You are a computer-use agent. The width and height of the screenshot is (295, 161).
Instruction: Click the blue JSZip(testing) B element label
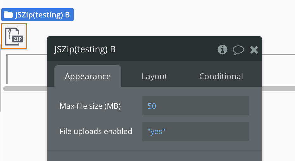coord(37,15)
